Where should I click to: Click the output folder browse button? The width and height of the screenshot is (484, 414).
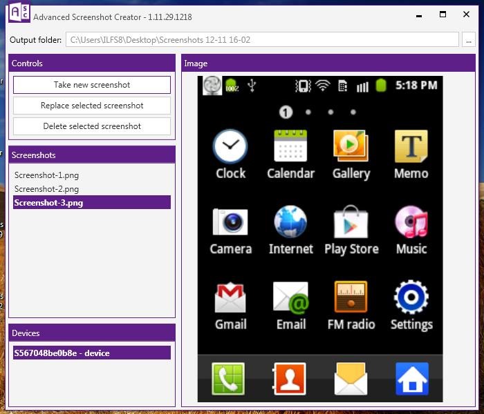coord(469,40)
